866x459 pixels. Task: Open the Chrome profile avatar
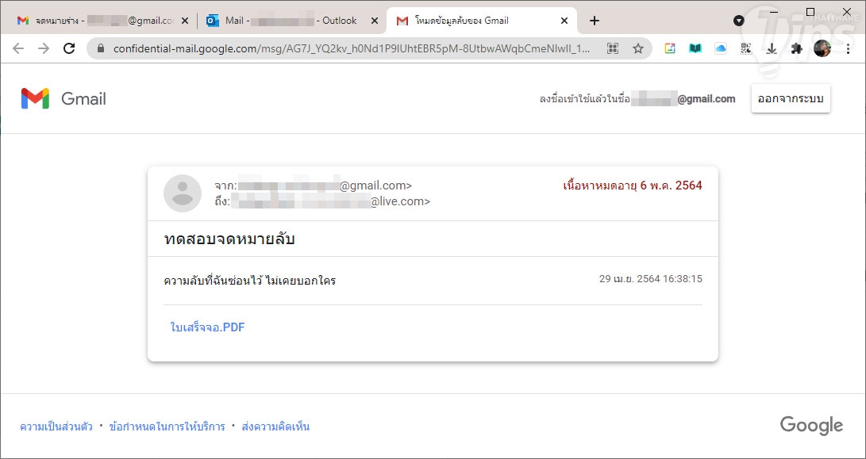tap(822, 48)
